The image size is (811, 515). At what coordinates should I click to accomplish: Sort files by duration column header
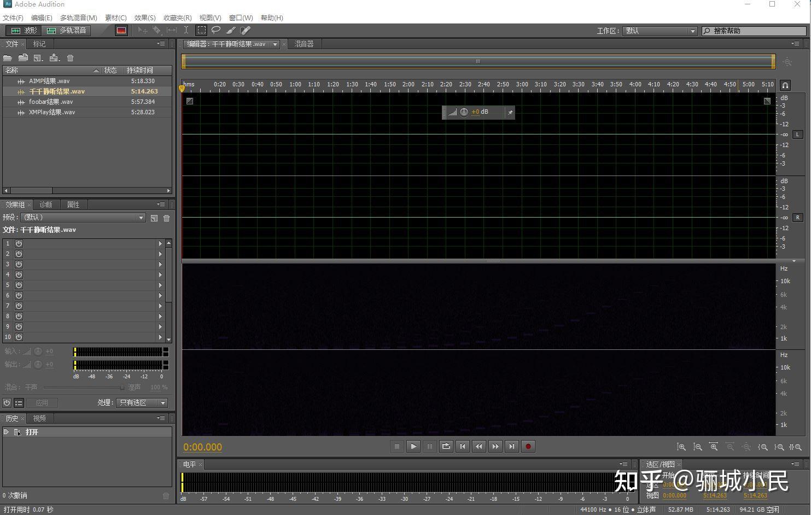point(148,70)
